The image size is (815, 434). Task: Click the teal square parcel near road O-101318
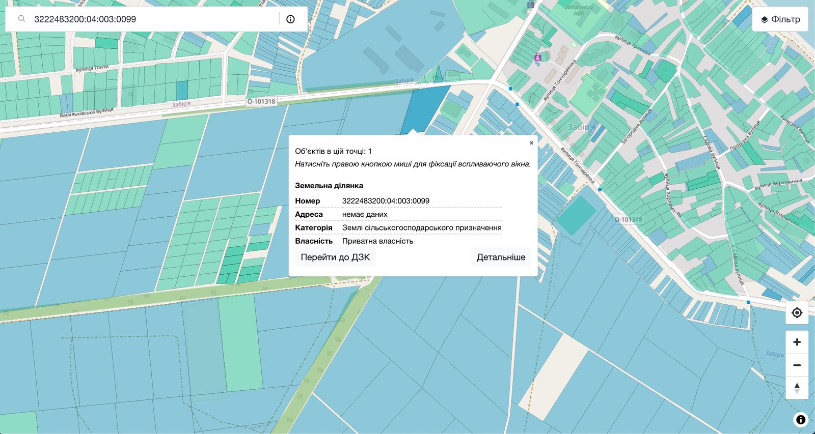[576, 216]
